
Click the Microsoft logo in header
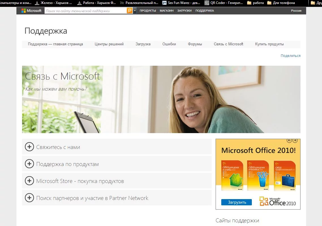click(x=31, y=11)
